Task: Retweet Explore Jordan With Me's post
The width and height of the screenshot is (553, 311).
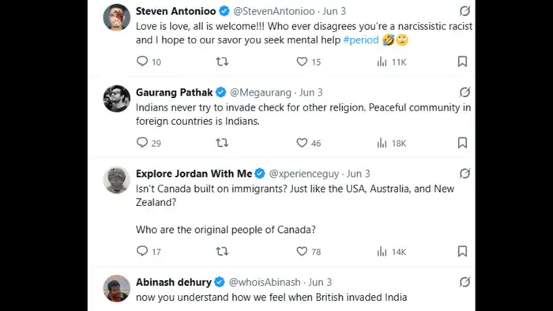Action: click(x=222, y=251)
